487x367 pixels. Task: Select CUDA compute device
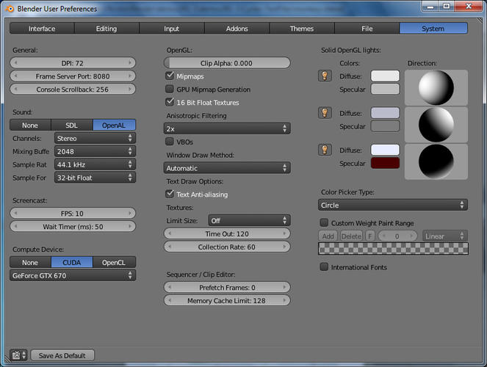pyautogui.click(x=72, y=263)
